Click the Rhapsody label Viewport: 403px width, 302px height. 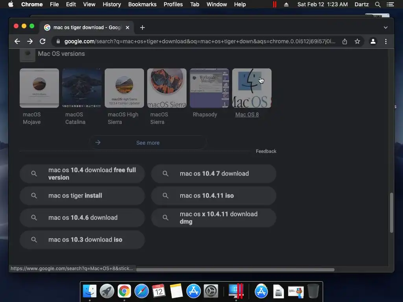pyautogui.click(x=205, y=114)
